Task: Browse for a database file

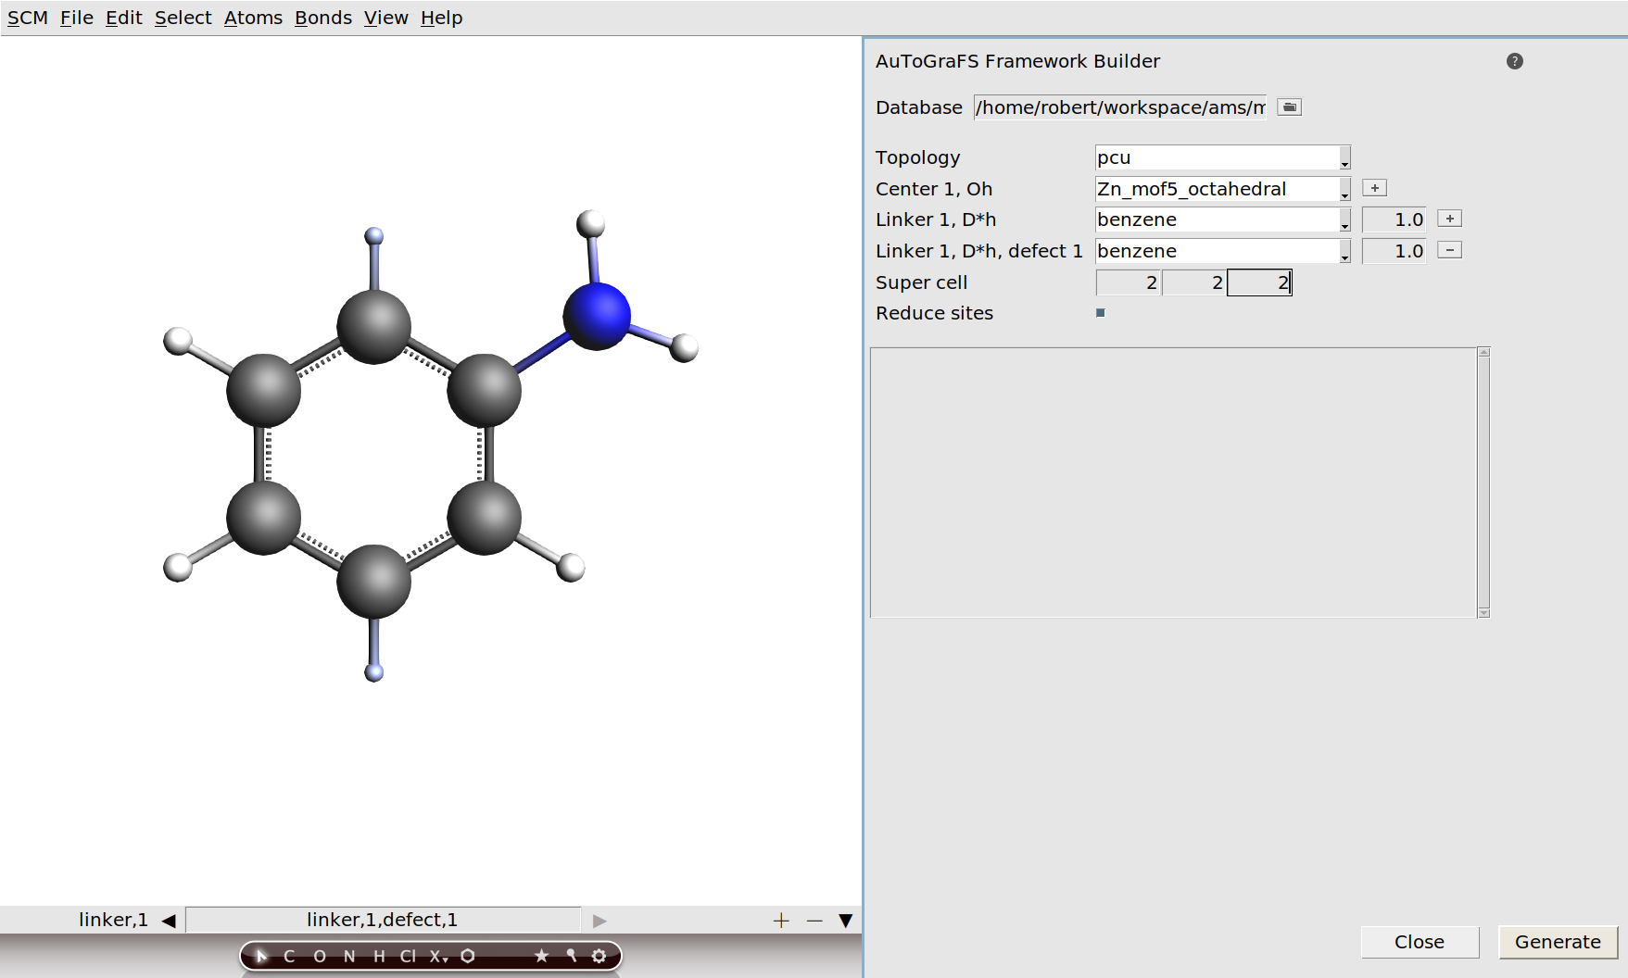Action: point(1288,107)
